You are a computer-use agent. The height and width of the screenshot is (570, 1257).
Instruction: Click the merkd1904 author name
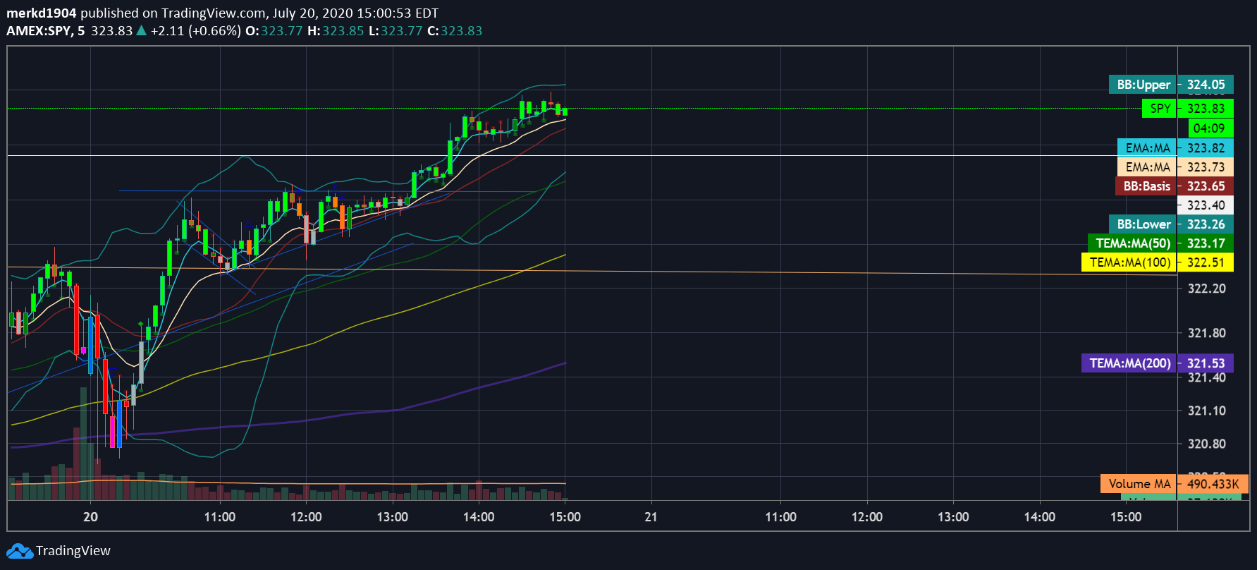pos(42,13)
